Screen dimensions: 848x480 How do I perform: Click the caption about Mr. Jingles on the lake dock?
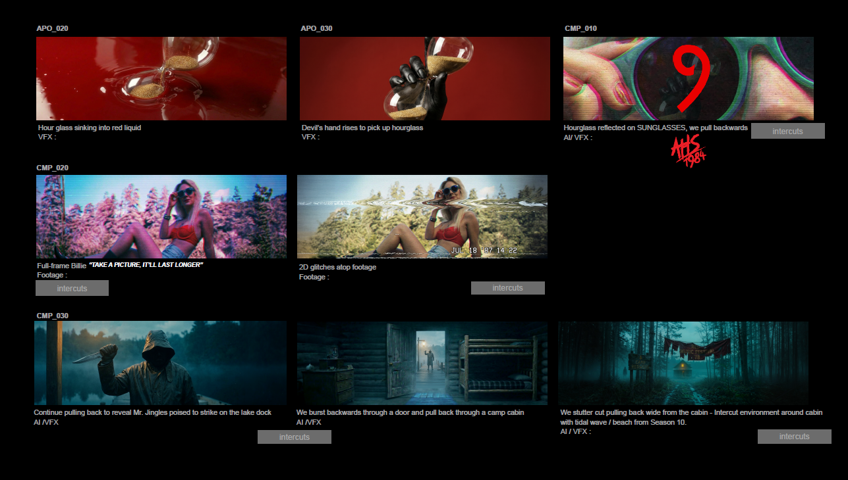point(153,412)
